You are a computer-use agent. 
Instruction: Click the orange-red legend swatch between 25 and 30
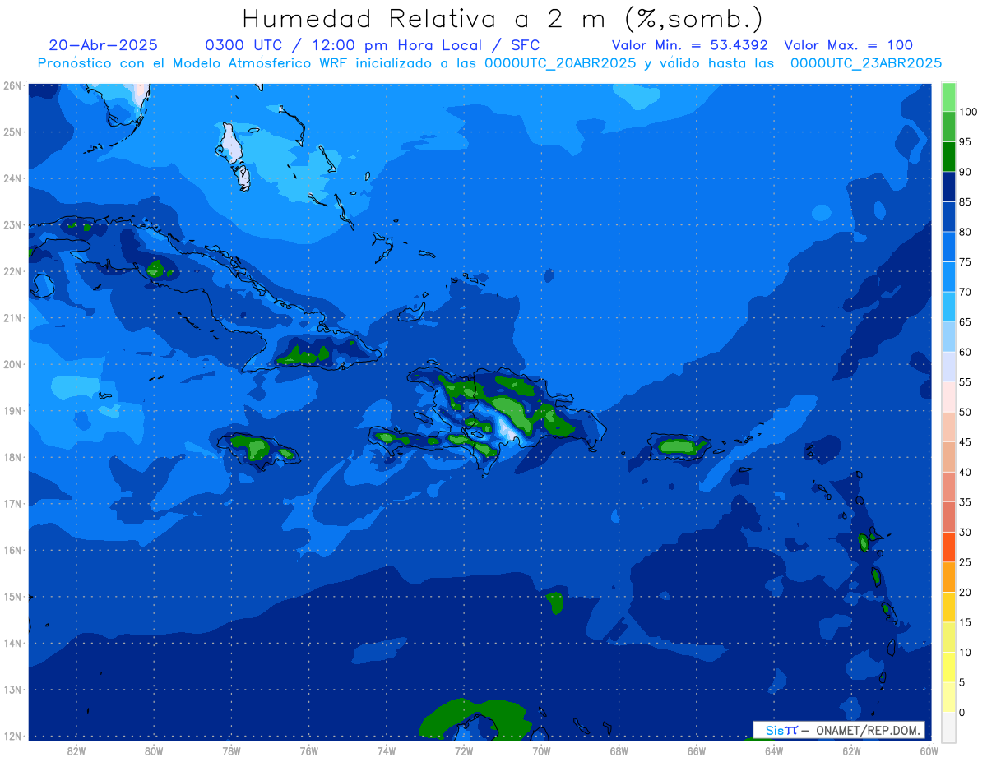[948, 547]
